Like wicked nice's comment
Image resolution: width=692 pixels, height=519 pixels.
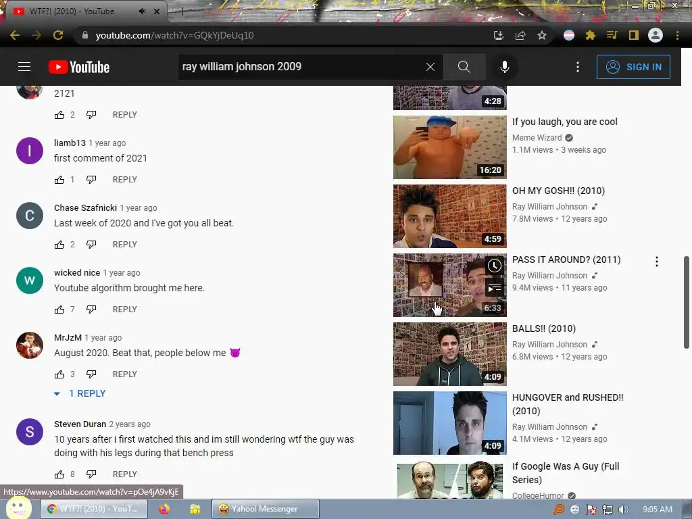(x=59, y=310)
